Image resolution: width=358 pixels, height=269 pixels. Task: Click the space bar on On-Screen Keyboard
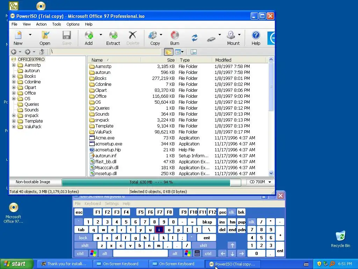[x=141, y=254]
